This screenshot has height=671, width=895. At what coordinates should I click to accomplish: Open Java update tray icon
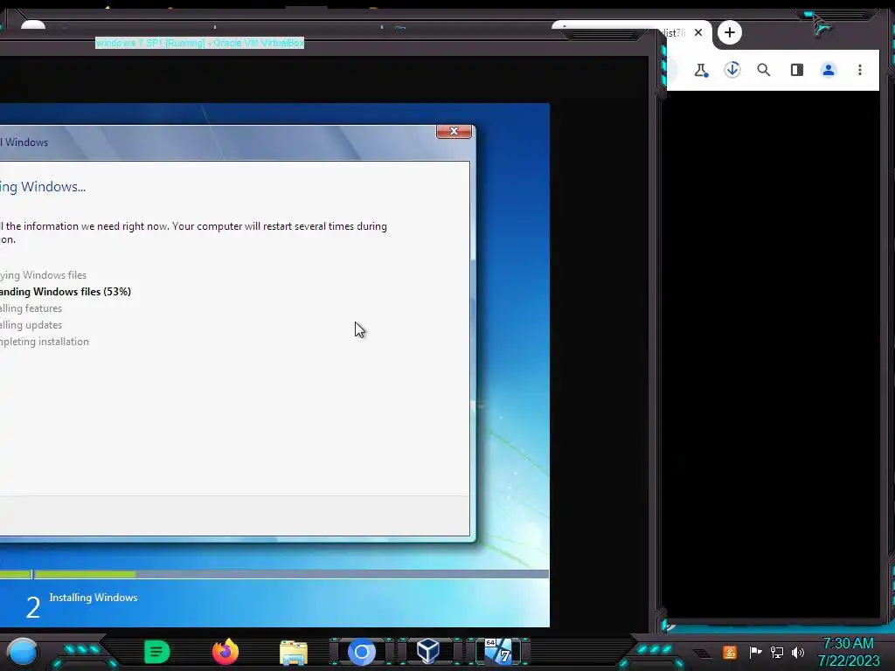pos(730,652)
